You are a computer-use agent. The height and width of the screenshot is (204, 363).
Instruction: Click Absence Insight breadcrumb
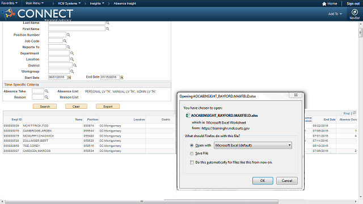pyautogui.click(x=125, y=3)
